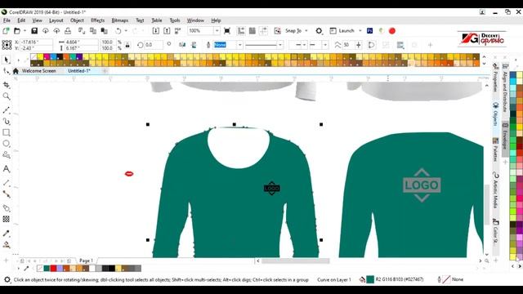This screenshot has height=294, width=523.
Task: Open the Properties docker tab
Action: [496, 78]
